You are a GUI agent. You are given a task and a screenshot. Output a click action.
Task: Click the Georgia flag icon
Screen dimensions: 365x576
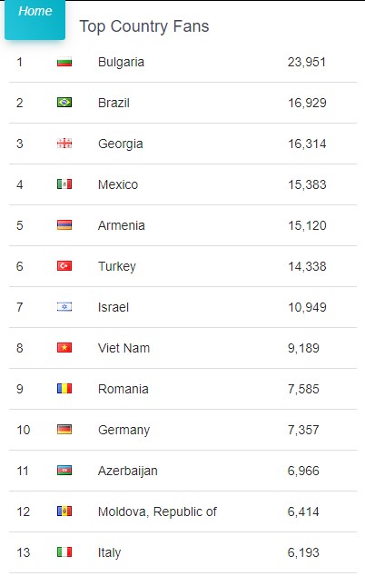pos(64,144)
